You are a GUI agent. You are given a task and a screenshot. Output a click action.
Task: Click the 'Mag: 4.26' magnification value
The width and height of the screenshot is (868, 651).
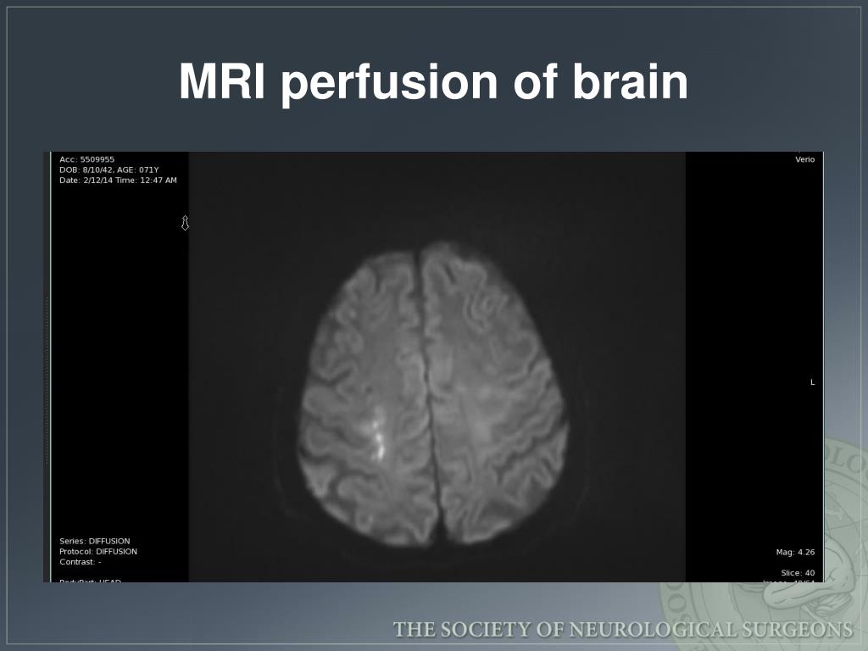click(x=795, y=553)
